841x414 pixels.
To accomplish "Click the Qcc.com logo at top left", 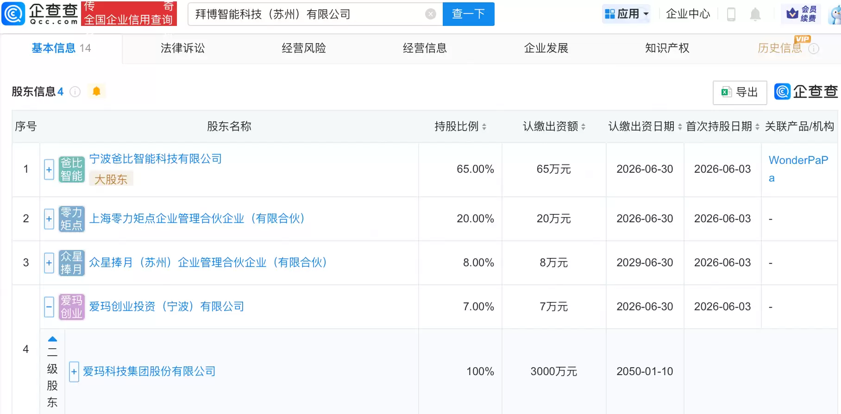I will coord(40,13).
